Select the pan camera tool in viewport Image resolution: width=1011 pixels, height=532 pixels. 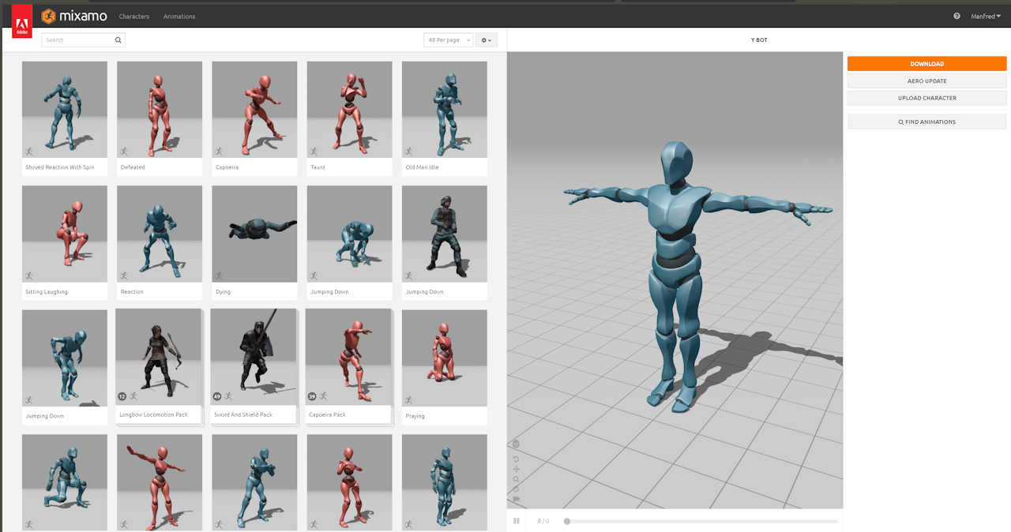pyautogui.click(x=516, y=469)
